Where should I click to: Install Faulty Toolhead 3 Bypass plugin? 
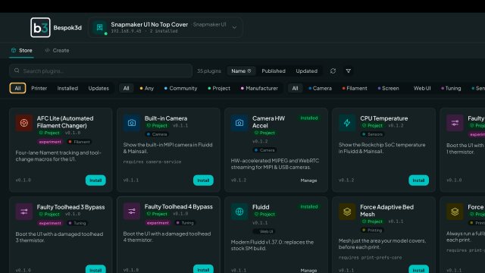(95, 270)
